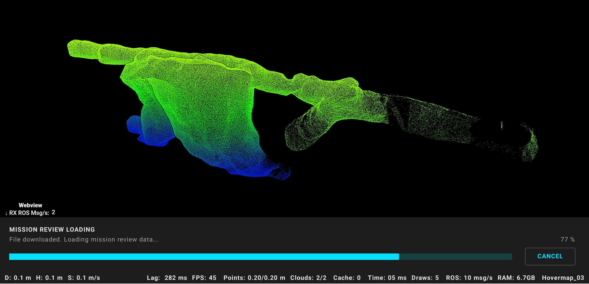Click the blue lowest area of point cloud
The image size is (589, 284).
click(251, 170)
